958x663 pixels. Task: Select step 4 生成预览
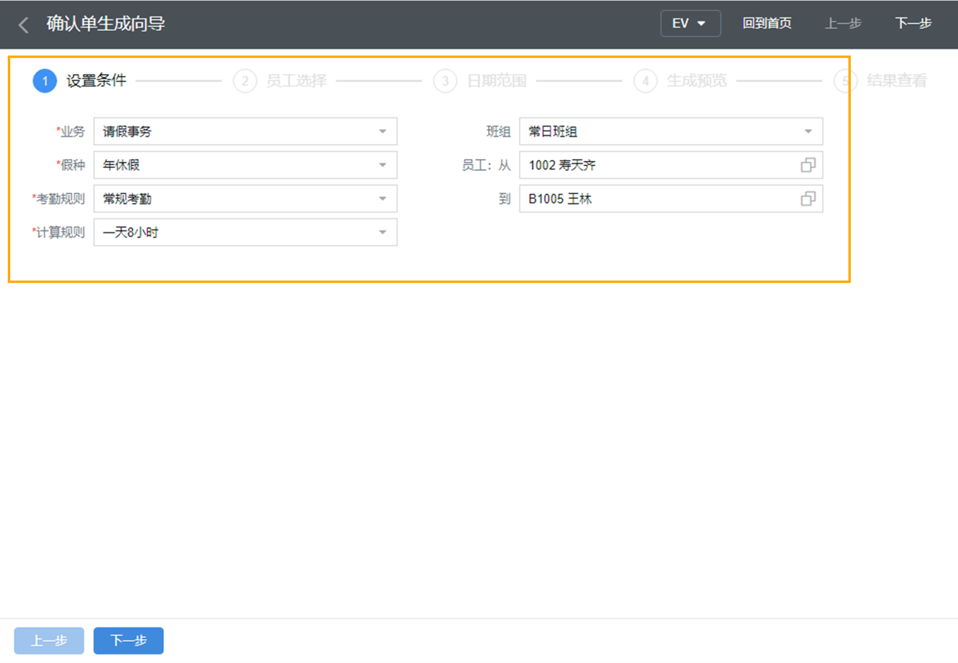coord(680,81)
